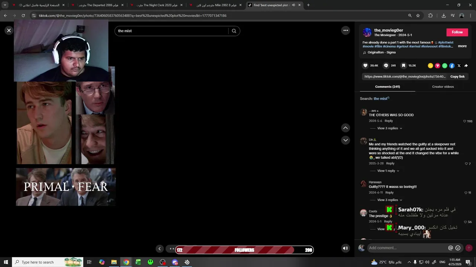This screenshot has height=267, width=476.
Task: Open notification center with 5 alerts
Action: [x=468, y=262]
